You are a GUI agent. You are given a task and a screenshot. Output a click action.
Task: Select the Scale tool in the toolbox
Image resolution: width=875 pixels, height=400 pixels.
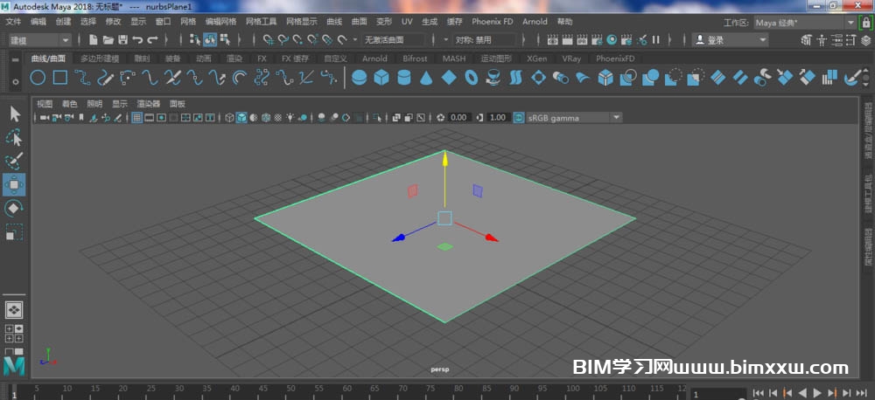coord(14,232)
